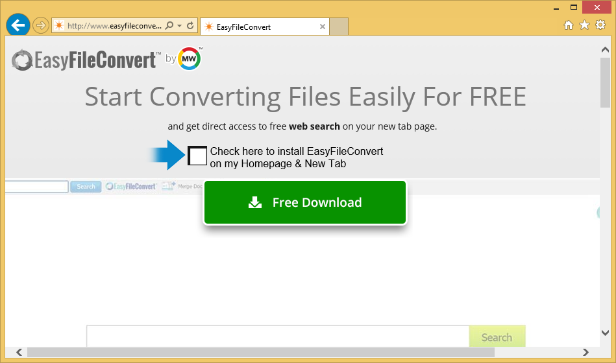The image size is (616, 363).
Task: Click the toolbar preview Search button
Action: [86, 187]
